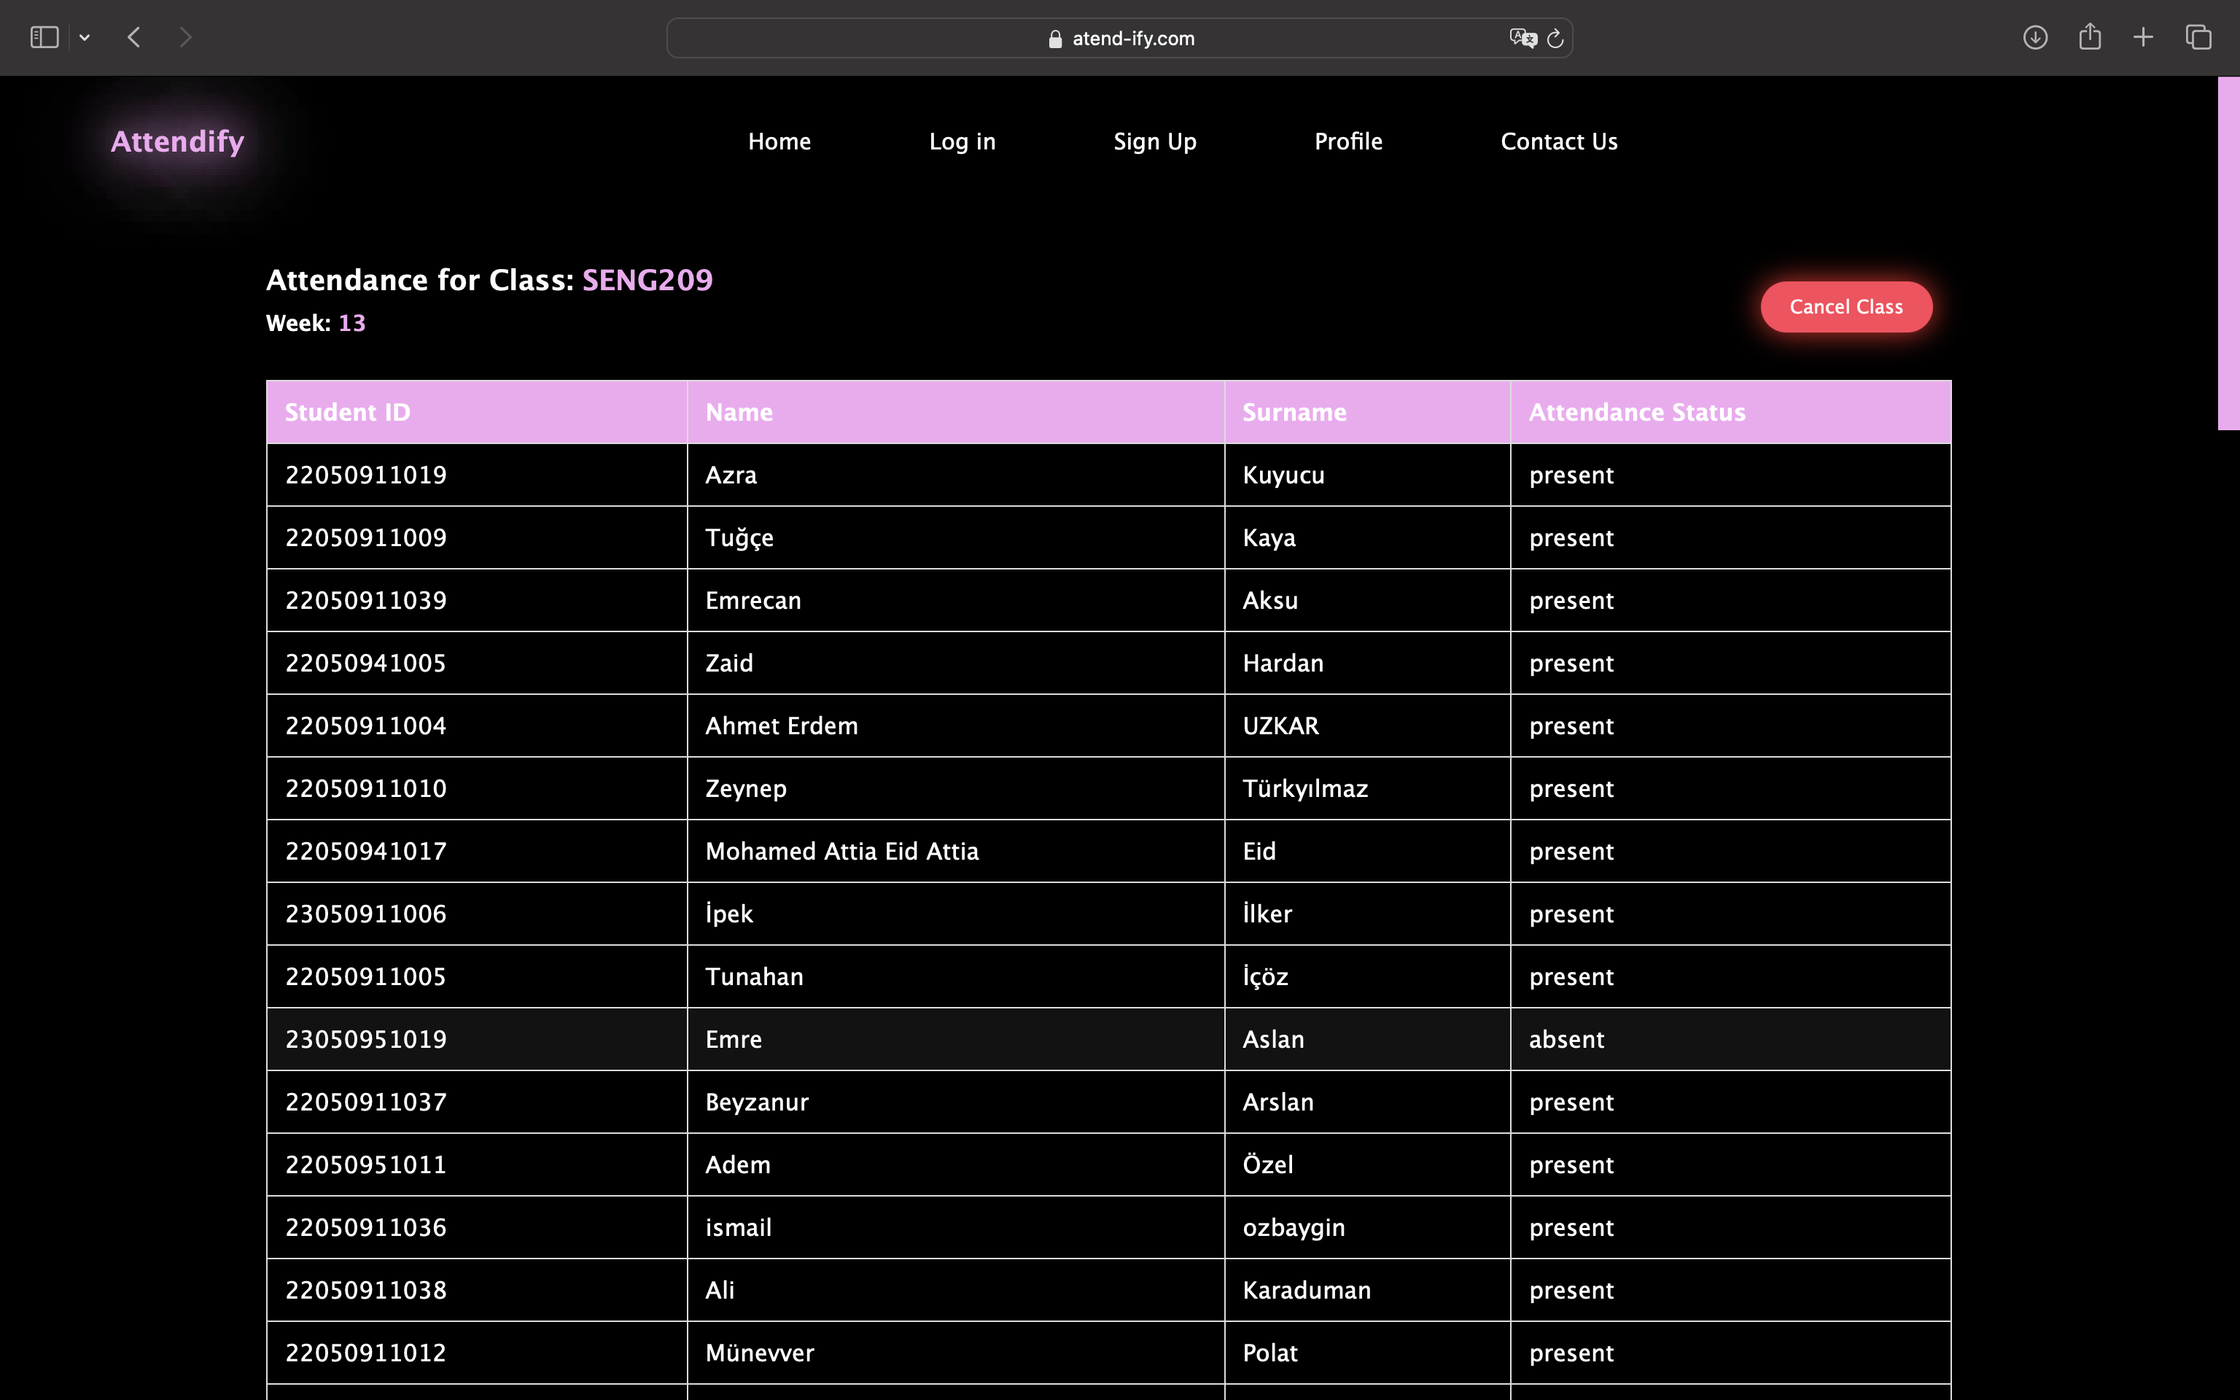Show downloads with the download icon

[2034, 37]
